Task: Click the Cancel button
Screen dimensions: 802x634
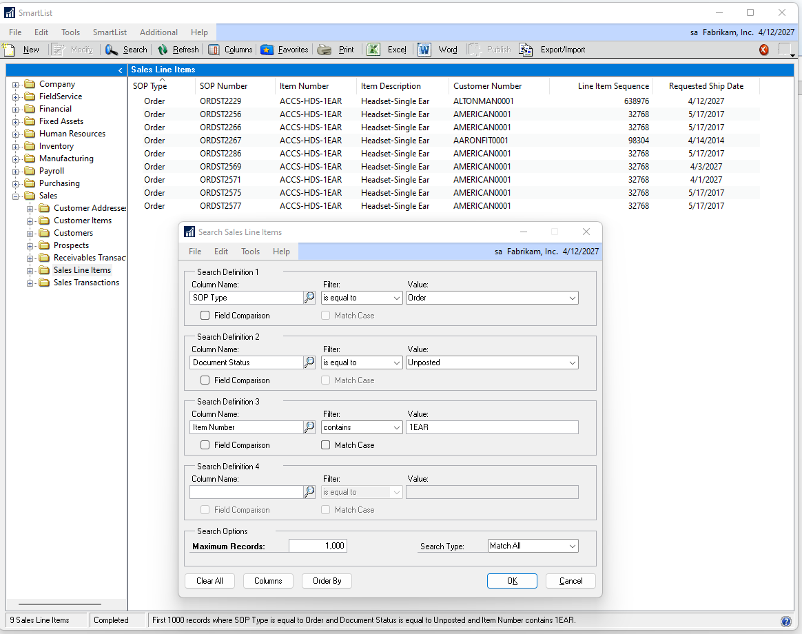Action: [570, 581]
